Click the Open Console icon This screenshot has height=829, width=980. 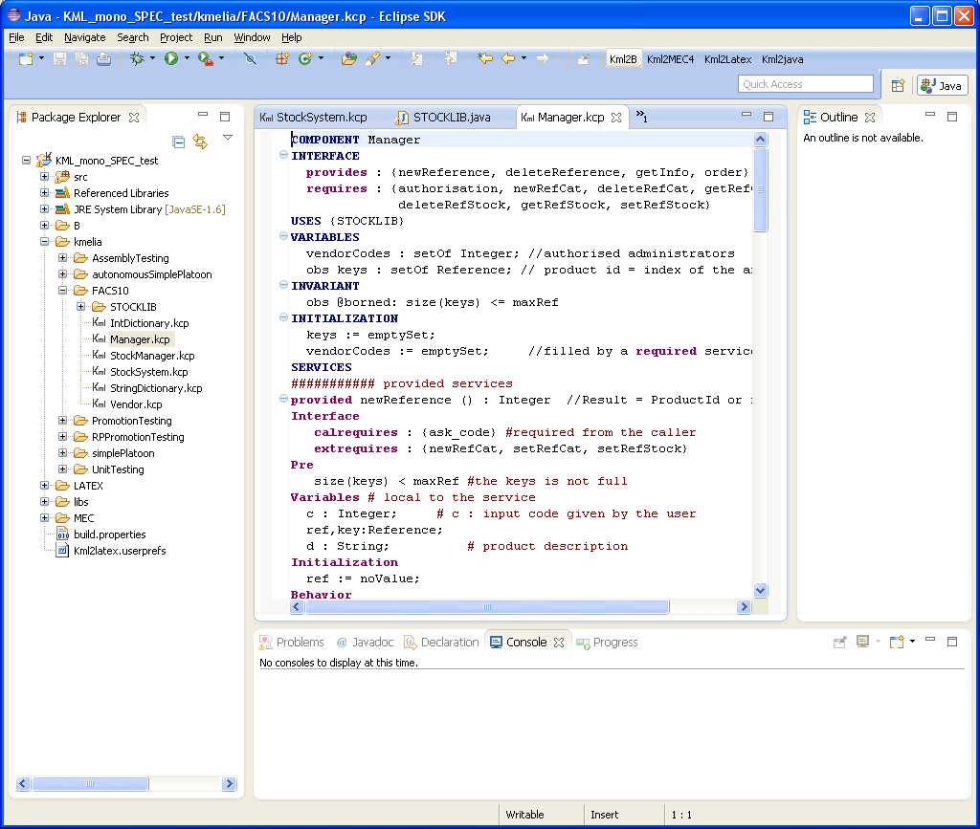(x=897, y=642)
